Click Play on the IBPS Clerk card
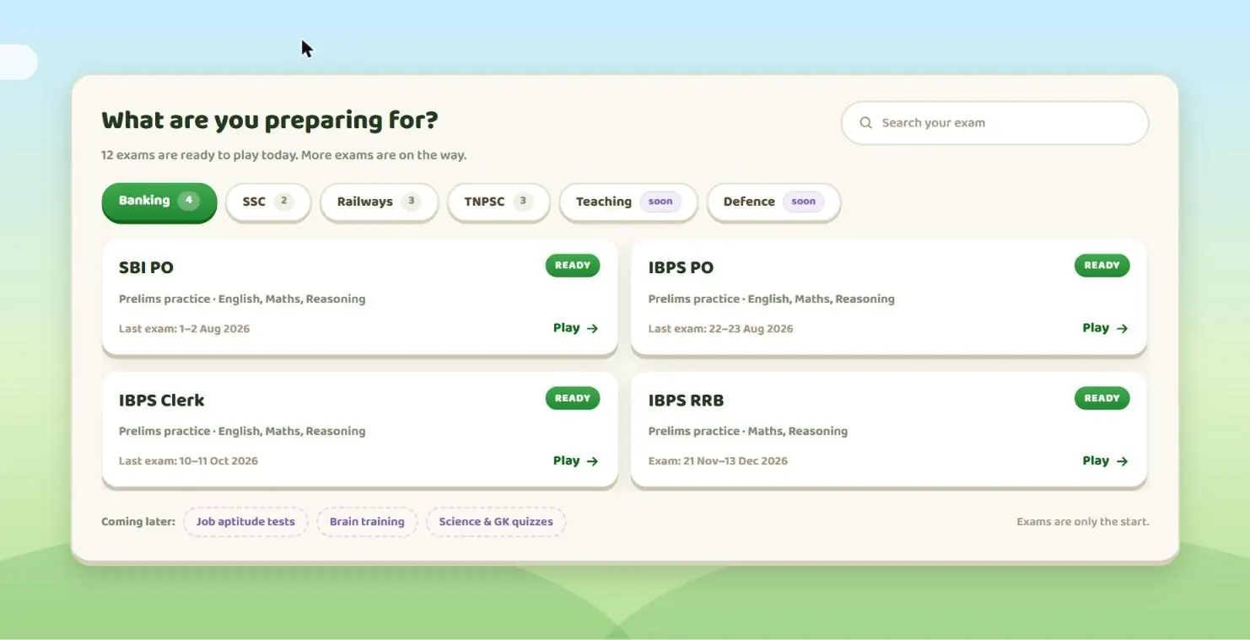This screenshot has height=640, width=1250. [576, 460]
